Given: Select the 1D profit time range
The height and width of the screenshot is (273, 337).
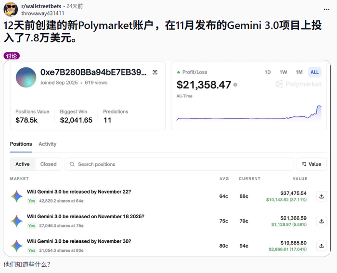Looking at the screenshot, I should [x=268, y=72].
